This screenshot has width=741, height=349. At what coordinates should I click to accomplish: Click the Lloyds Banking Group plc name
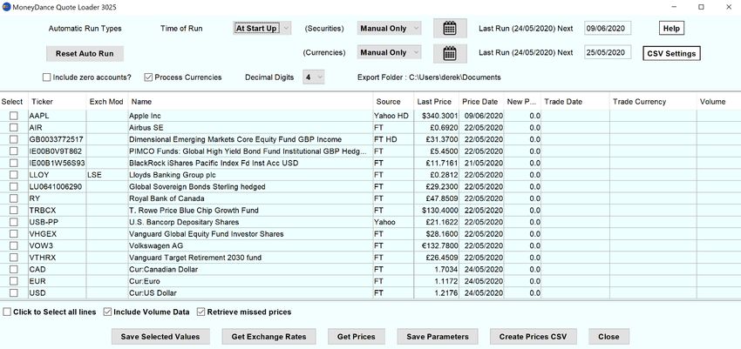250,175
